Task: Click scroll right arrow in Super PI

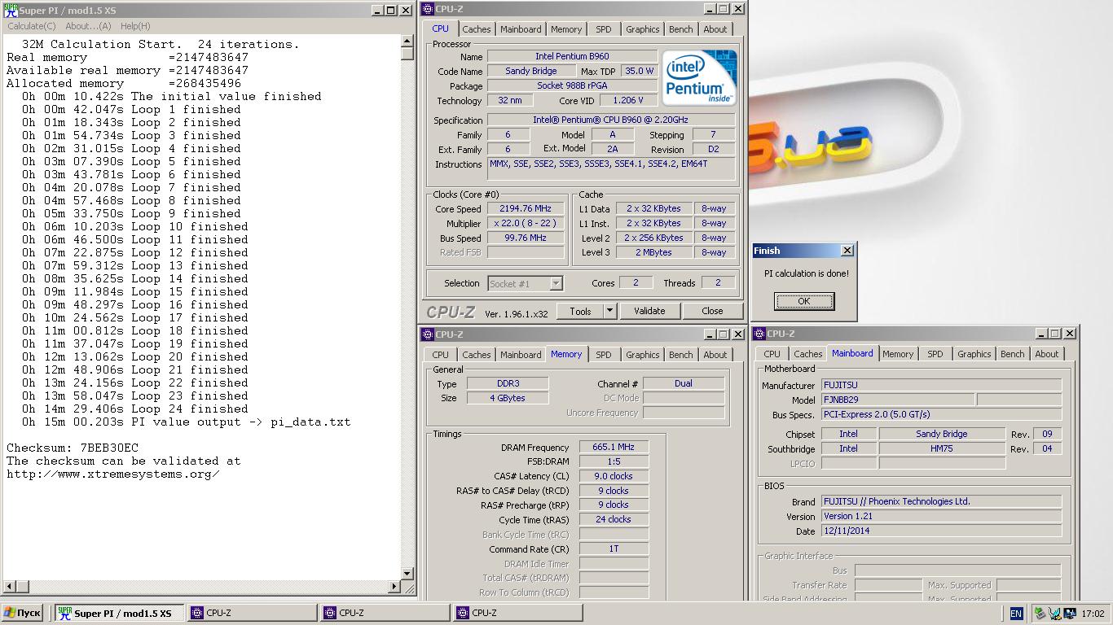Action: click(x=395, y=586)
